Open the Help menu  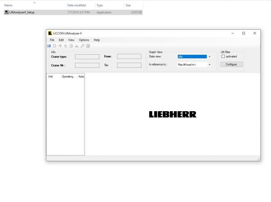(97, 40)
